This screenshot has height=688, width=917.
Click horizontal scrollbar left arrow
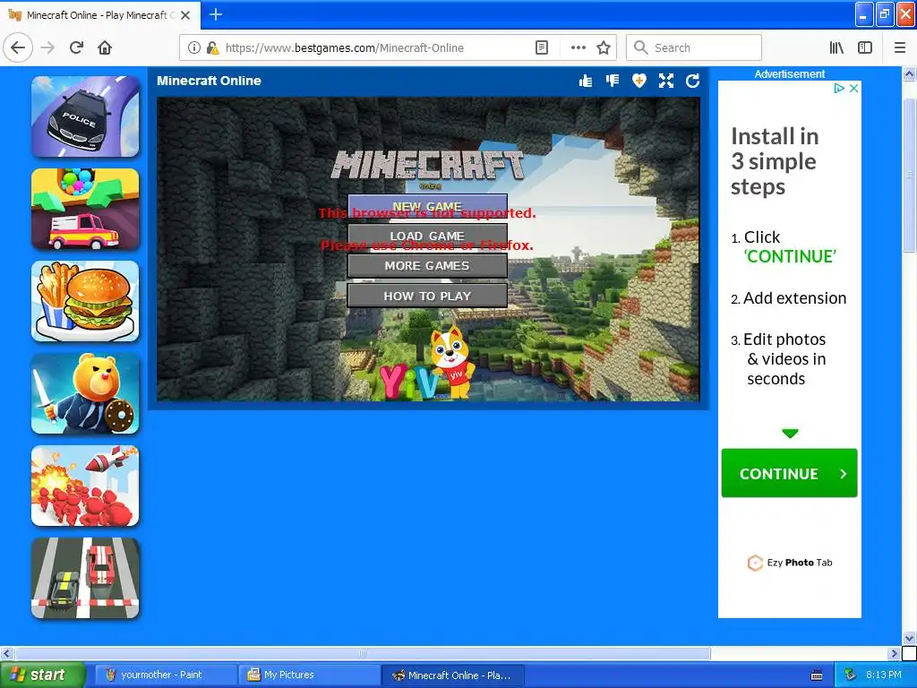click(7, 653)
